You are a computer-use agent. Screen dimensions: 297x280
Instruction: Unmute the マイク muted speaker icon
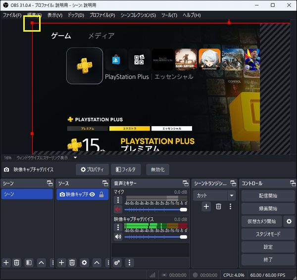(118, 209)
